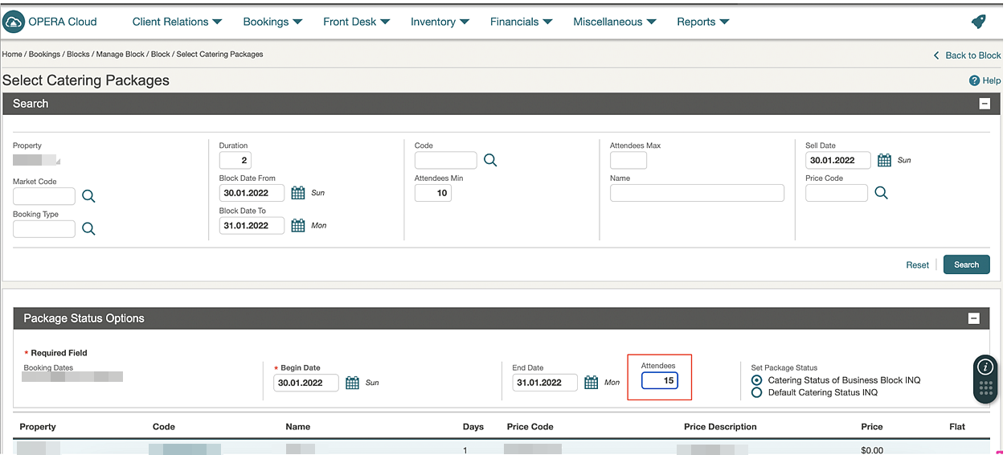1007x455 pixels.
Task: Click the Price Code column header
Action: tap(530, 427)
